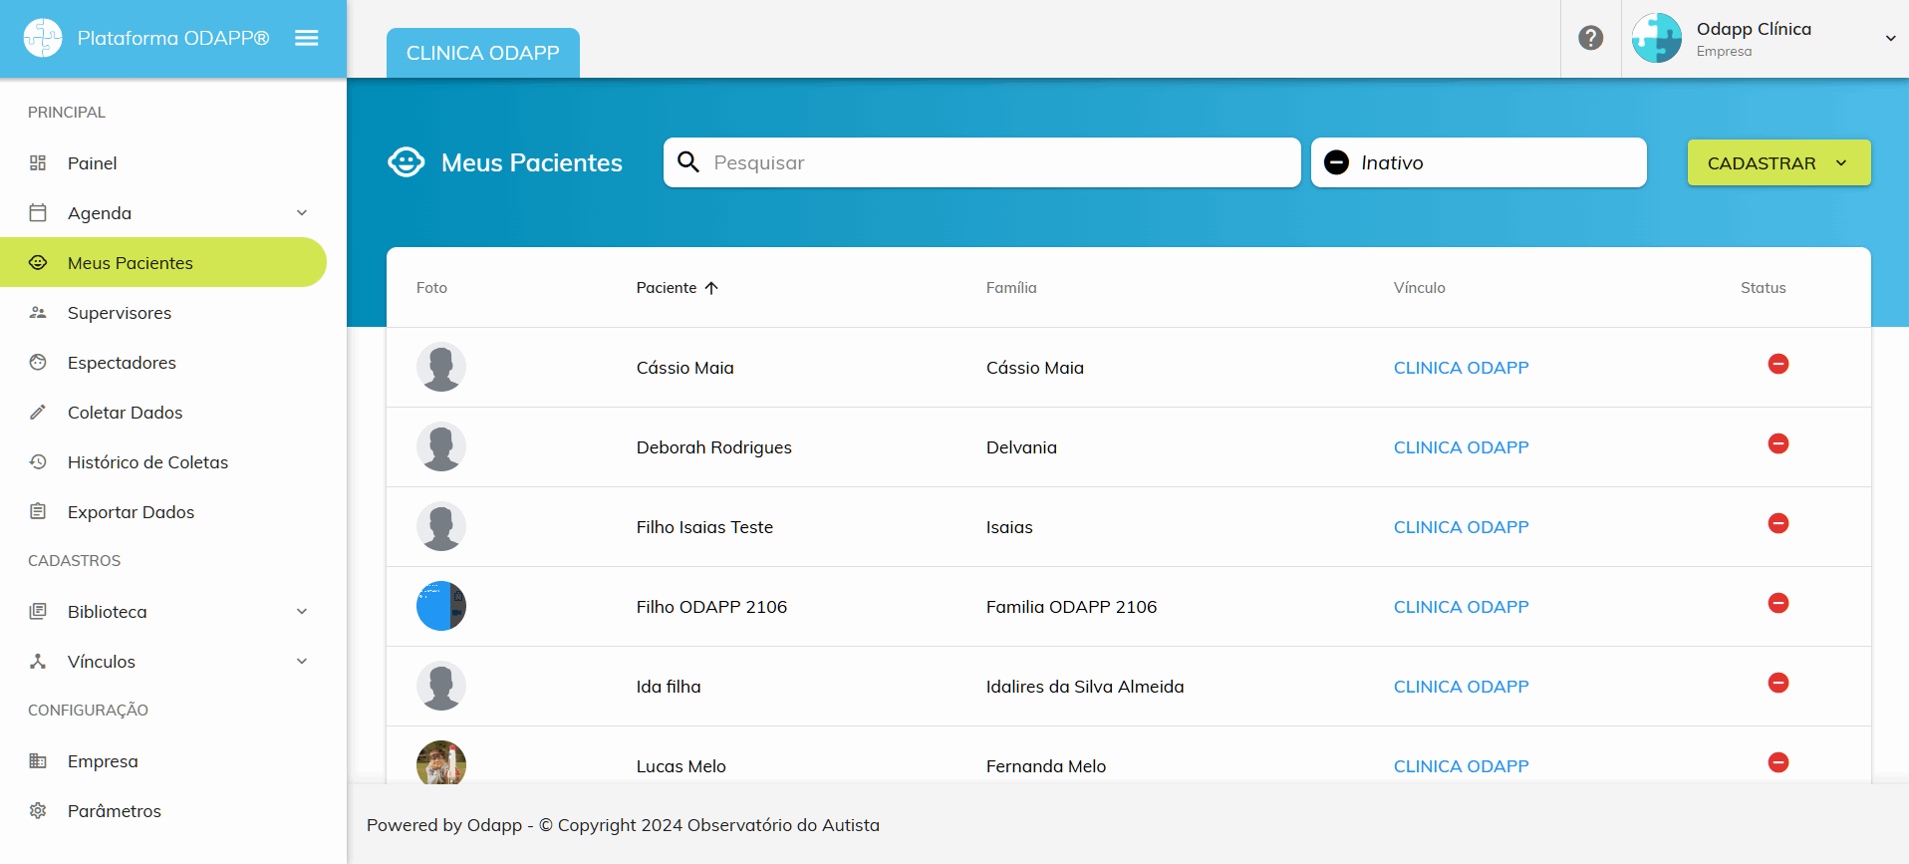Open the Inativo status filter dropdown
The image size is (1909, 864).
pos(1479,162)
